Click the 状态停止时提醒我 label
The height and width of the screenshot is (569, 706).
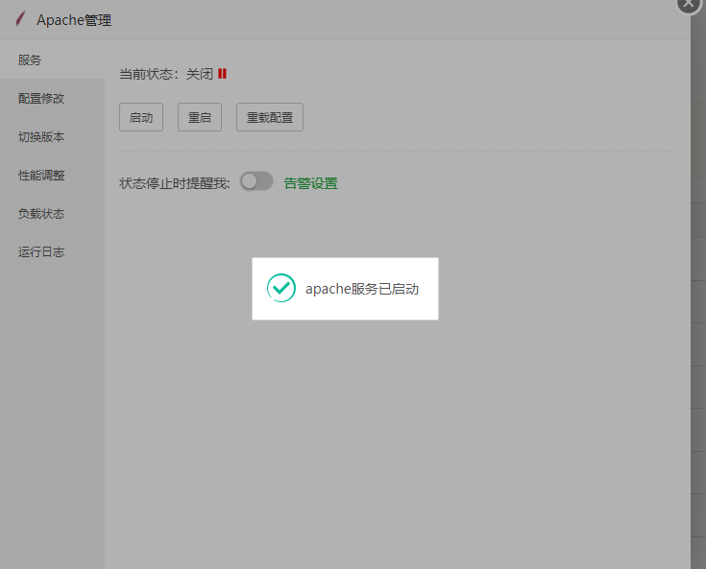(175, 183)
